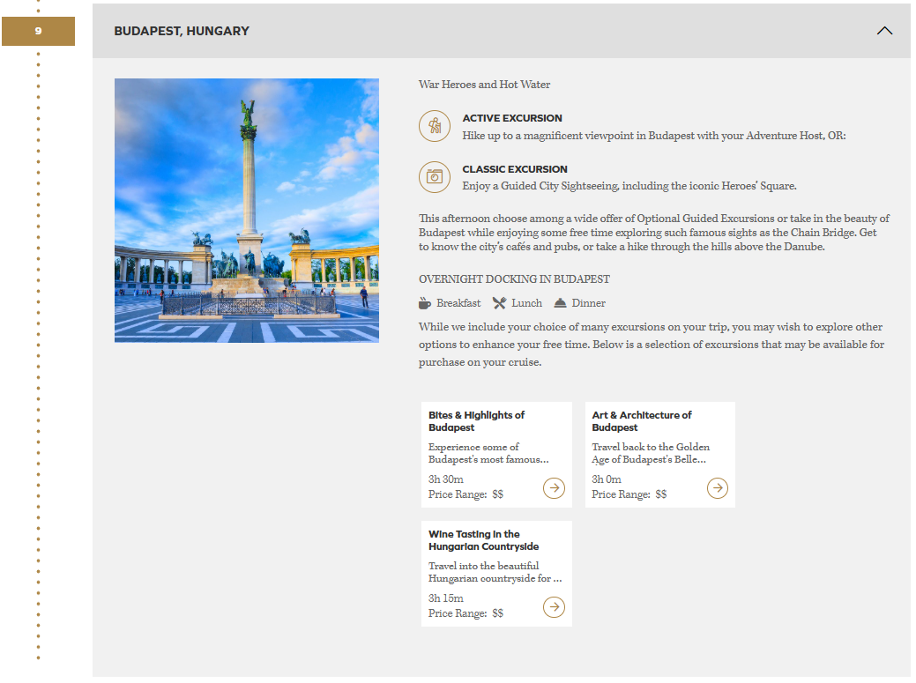Click the Active Excursion hiker icon
The image size is (916, 683).
tap(435, 126)
